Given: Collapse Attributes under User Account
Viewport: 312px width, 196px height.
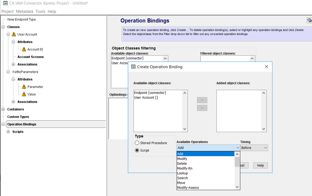Looking at the screenshot, I should [13, 42].
